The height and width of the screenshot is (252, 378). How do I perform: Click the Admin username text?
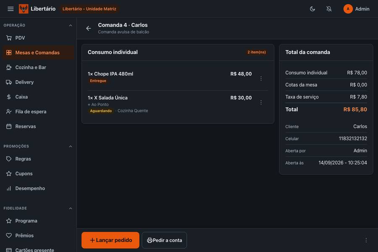[x=362, y=9]
